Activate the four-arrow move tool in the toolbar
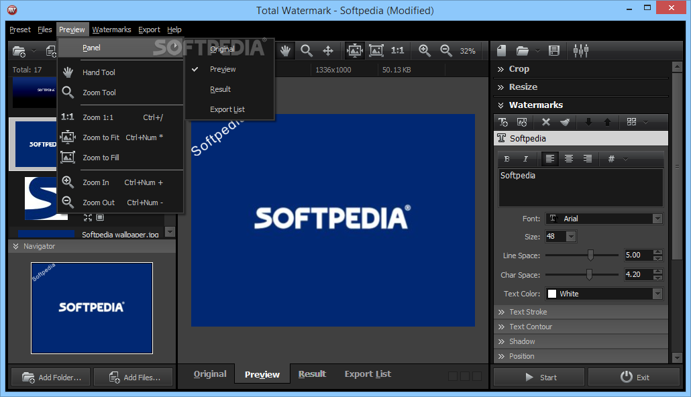This screenshot has height=397, width=691. tap(328, 51)
